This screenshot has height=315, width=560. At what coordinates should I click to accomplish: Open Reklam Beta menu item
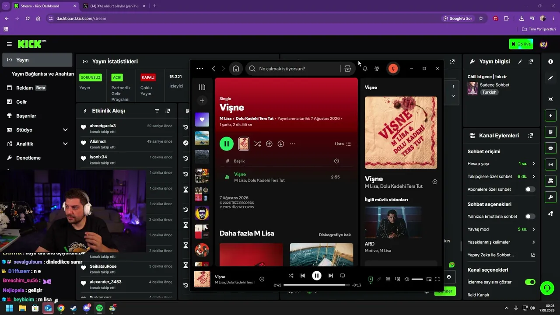point(37,88)
